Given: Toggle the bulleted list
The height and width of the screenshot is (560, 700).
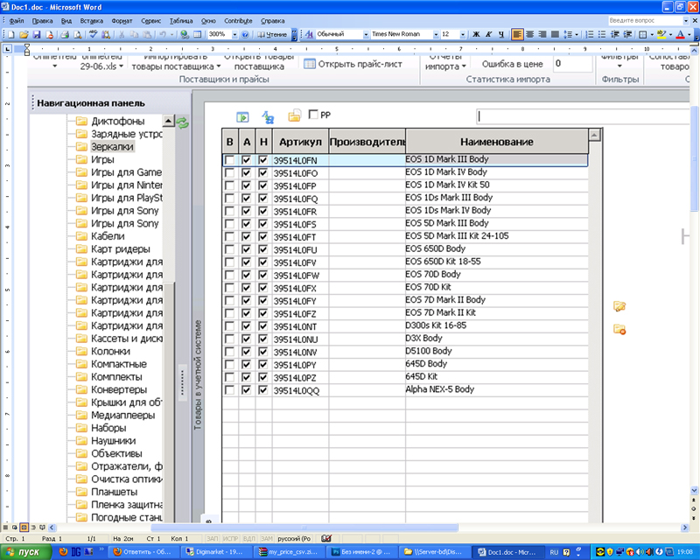Looking at the screenshot, I should point(602,34).
